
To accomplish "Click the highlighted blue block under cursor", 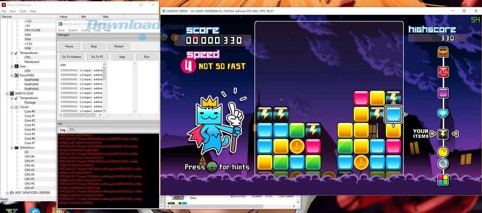I will pyautogui.click(x=394, y=114).
